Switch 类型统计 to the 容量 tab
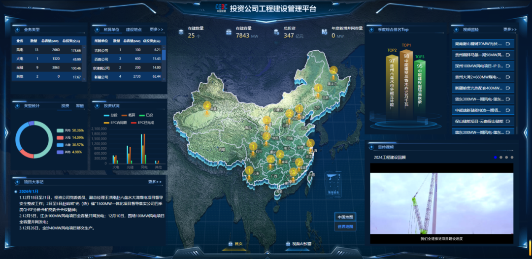Screen dimensions: 532x259 pyautogui.click(x=80, y=105)
